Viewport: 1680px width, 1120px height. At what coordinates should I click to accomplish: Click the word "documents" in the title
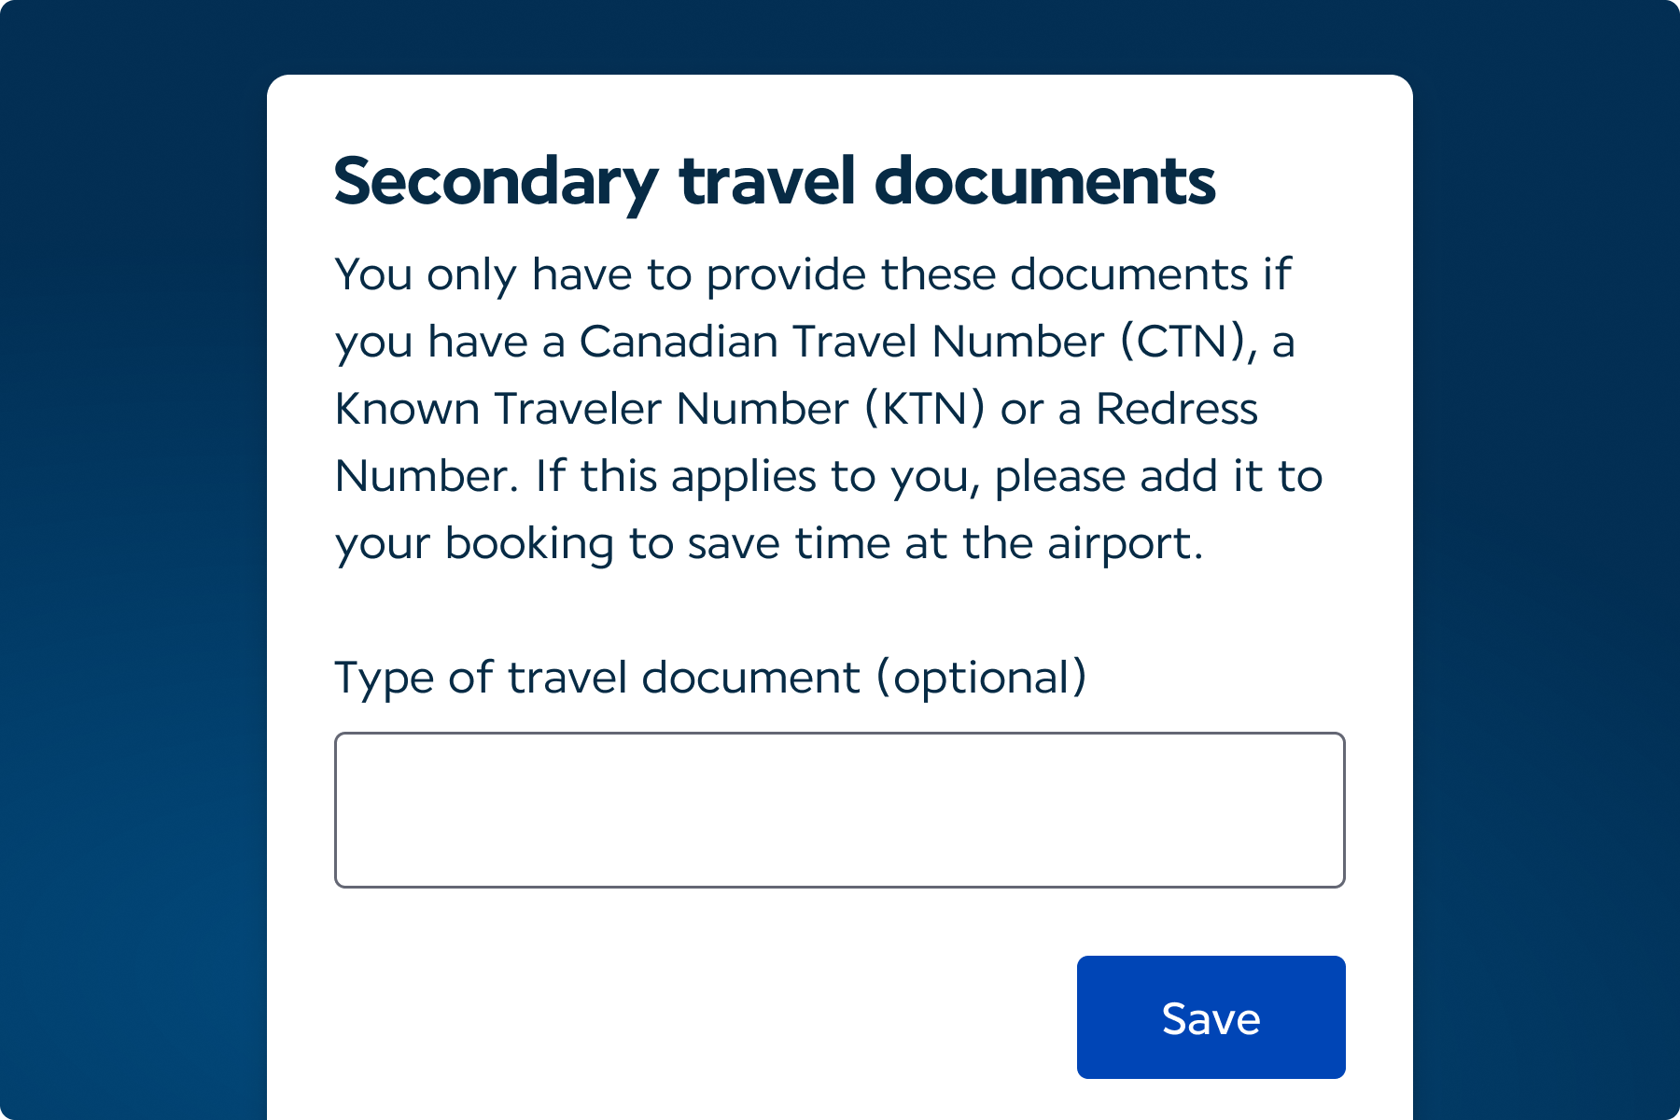tap(1044, 181)
